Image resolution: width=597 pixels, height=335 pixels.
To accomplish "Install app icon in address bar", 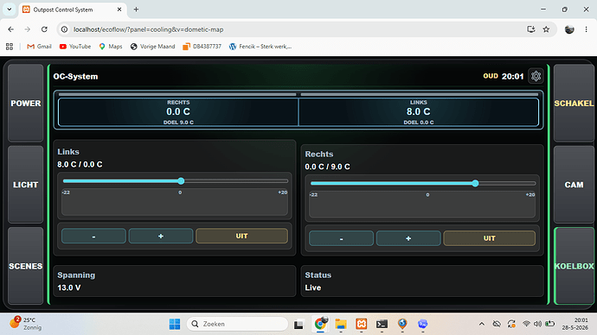I will click(531, 29).
